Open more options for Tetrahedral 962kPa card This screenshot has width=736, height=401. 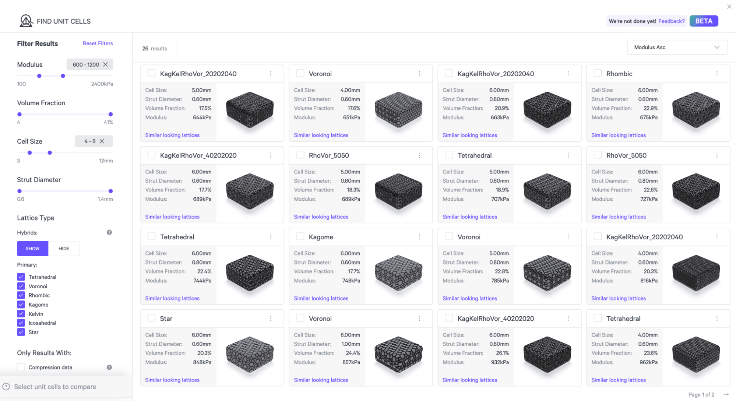coord(717,318)
